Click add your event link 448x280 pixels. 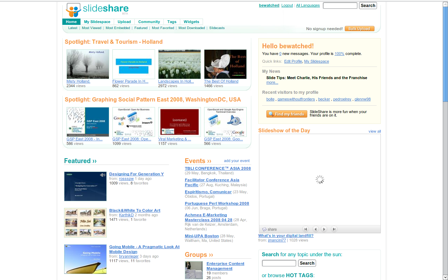point(237,161)
